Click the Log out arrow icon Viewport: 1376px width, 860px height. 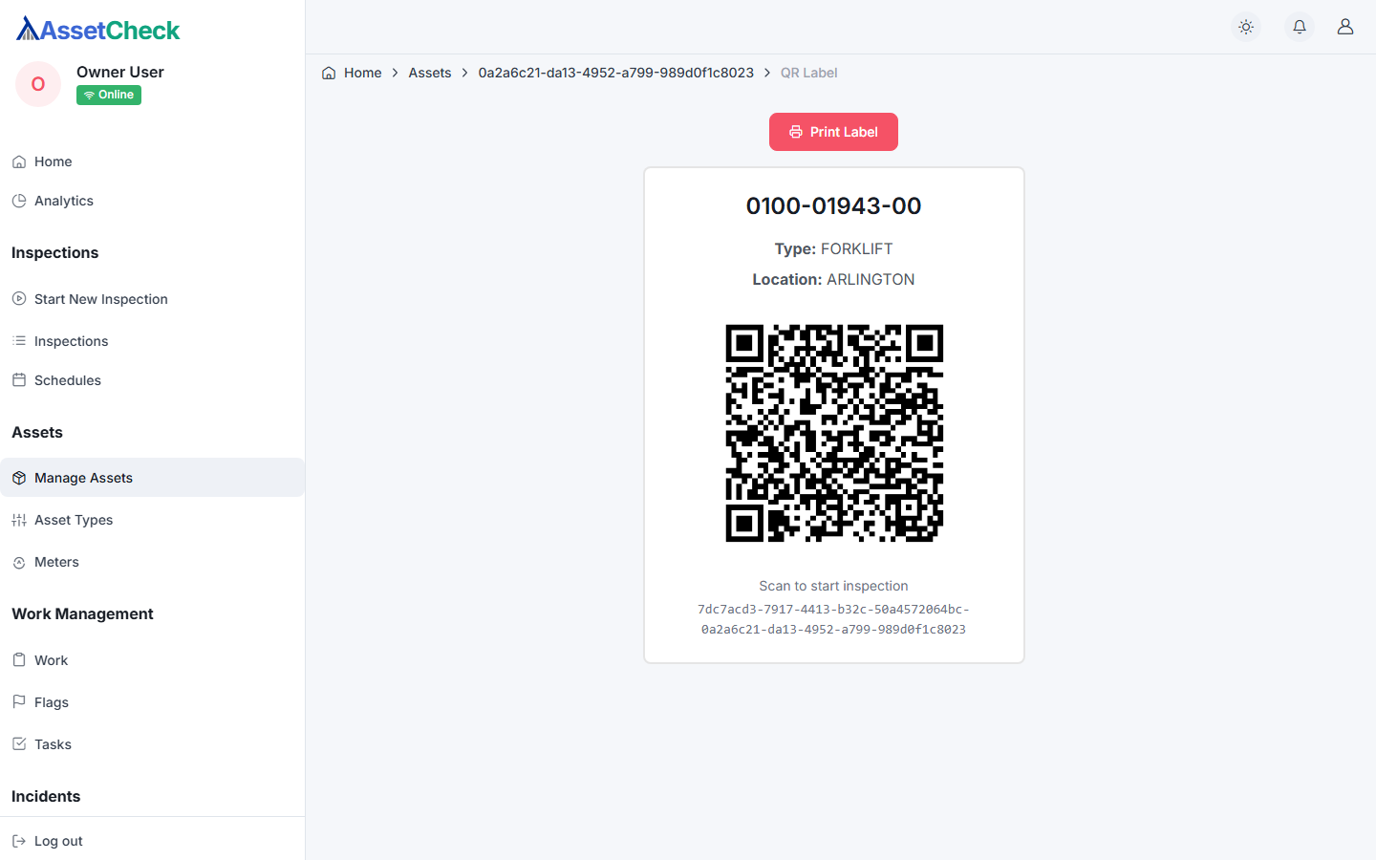[x=19, y=841]
